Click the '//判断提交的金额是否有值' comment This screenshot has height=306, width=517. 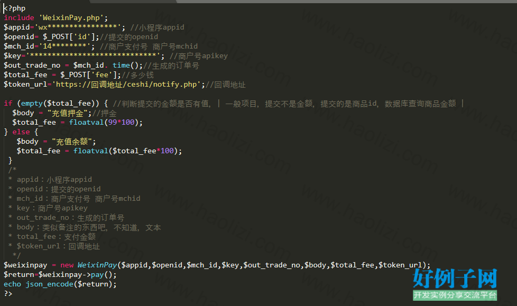coord(161,104)
